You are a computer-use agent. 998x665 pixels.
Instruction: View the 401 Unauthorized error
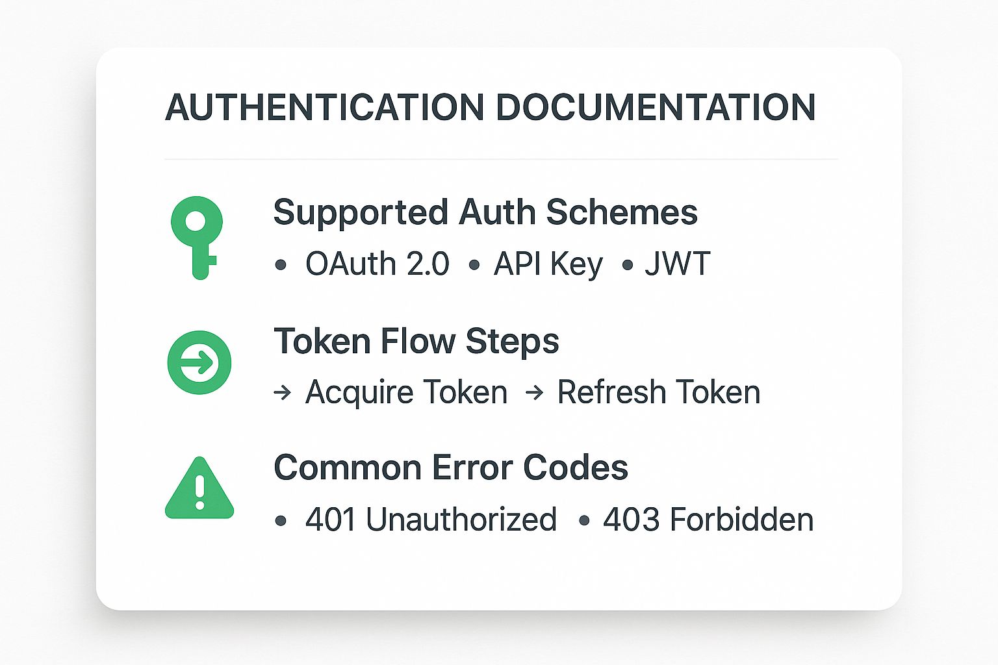click(x=431, y=520)
